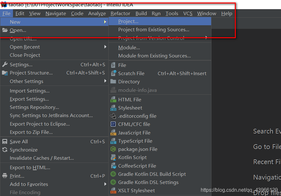Select Module from Existing Sources...
Image resolution: width=281 pixels, height=196 pixels.
[160, 56]
